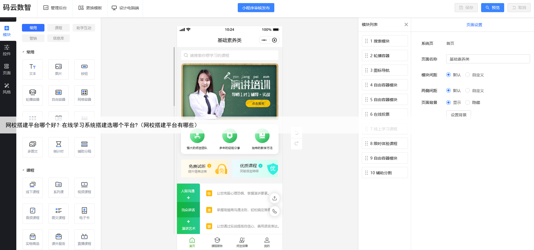
Task: Collapse the 课程 module group
Action: click(23, 170)
